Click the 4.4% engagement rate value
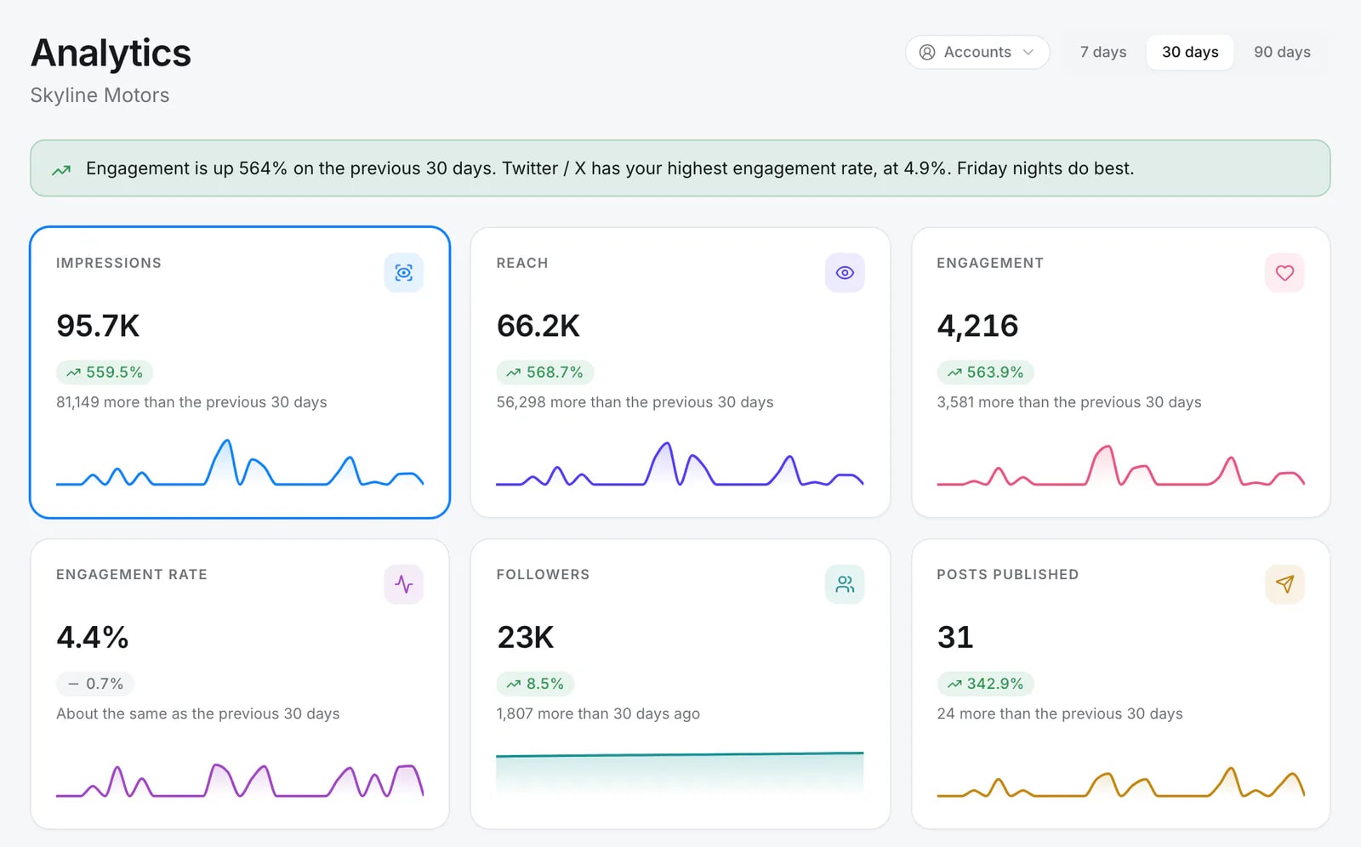Image resolution: width=1361 pixels, height=847 pixels. [93, 637]
